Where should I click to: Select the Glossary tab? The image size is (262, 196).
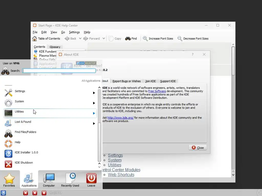point(55,47)
